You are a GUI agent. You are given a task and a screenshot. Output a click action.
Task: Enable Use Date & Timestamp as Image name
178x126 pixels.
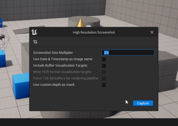[104, 59]
